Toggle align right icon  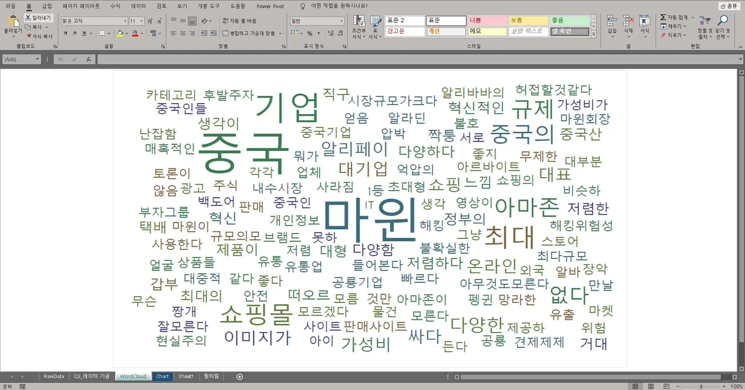(x=192, y=33)
